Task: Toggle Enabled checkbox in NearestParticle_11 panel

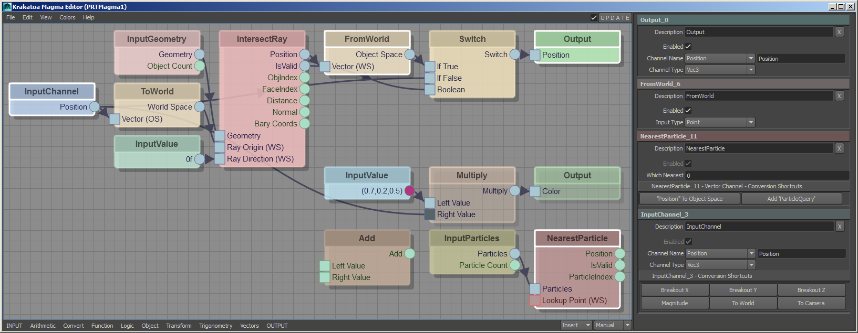Action: [688, 164]
